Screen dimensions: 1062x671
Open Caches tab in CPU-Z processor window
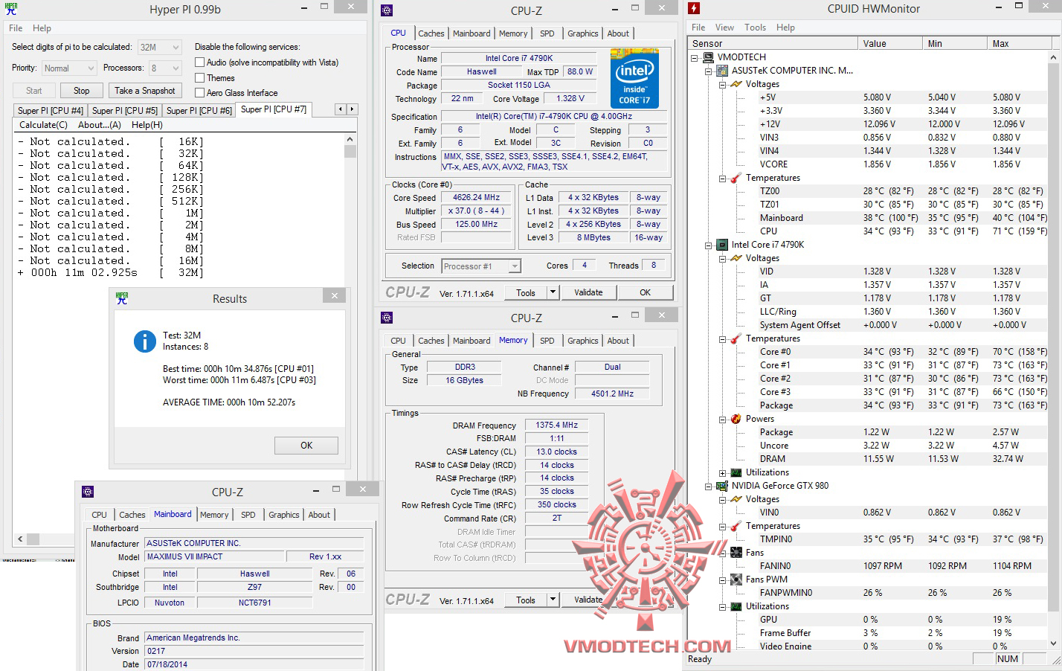pyautogui.click(x=431, y=33)
